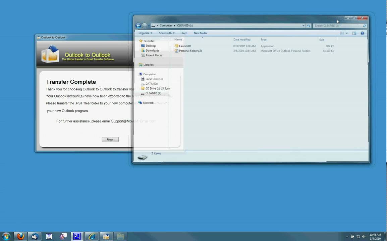Click the taskbar clock showing 10:46 AM
This screenshot has width=387, height=241.
[x=375, y=237]
